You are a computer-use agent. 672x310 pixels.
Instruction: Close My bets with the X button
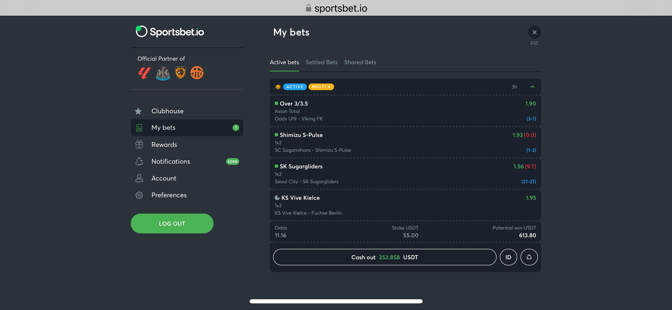click(535, 32)
